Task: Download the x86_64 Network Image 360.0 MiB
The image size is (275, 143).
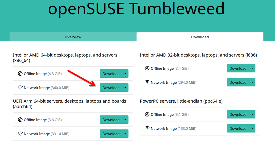Action: (x=111, y=88)
